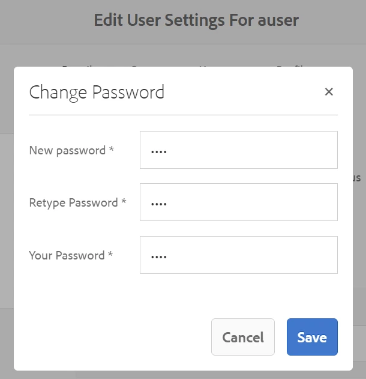Save the new password
Viewport: 366px width, 379px height.
pyautogui.click(x=312, y=337)
